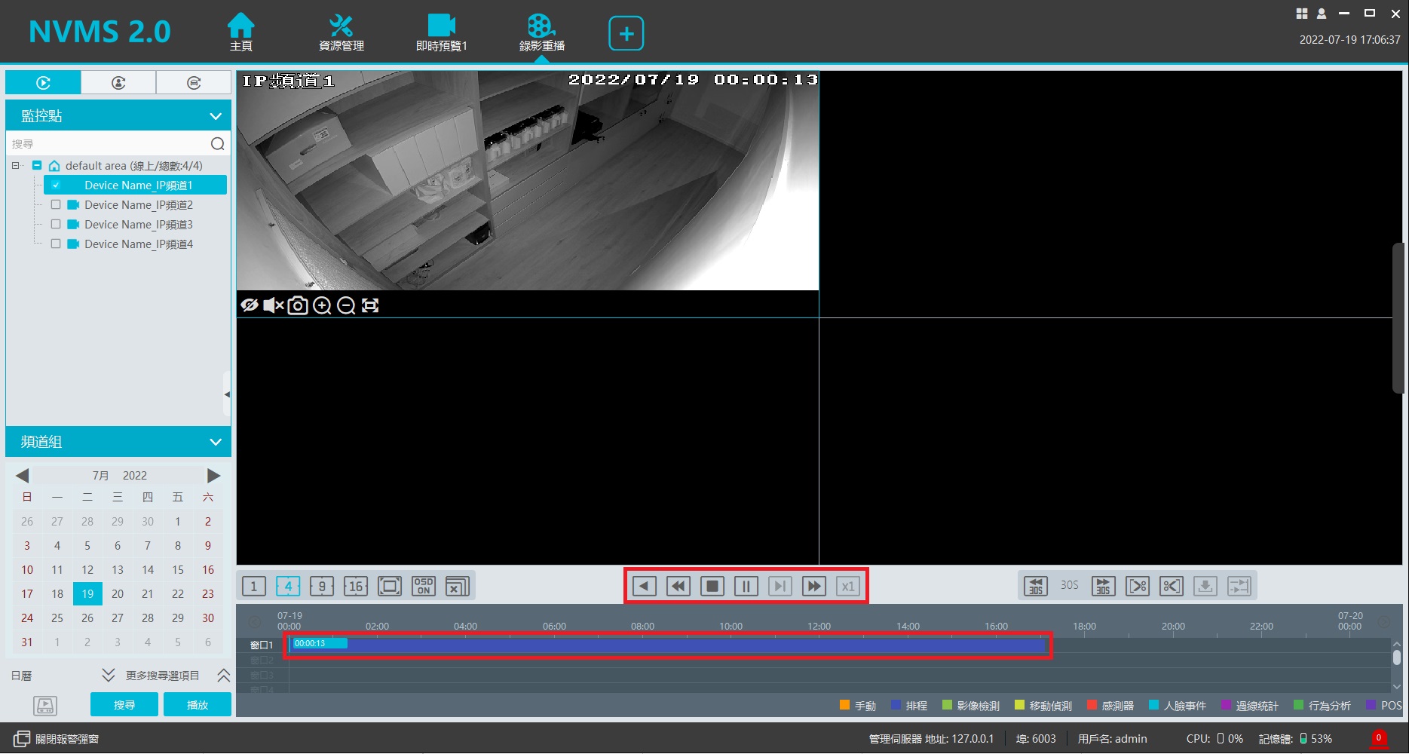The height and width of the screenshot is (754, 1409).
Task: Switch to single window layout
Action: (x=254, y=586)
